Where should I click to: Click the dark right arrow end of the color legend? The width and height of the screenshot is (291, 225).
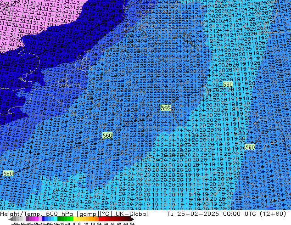click(132, 219)
